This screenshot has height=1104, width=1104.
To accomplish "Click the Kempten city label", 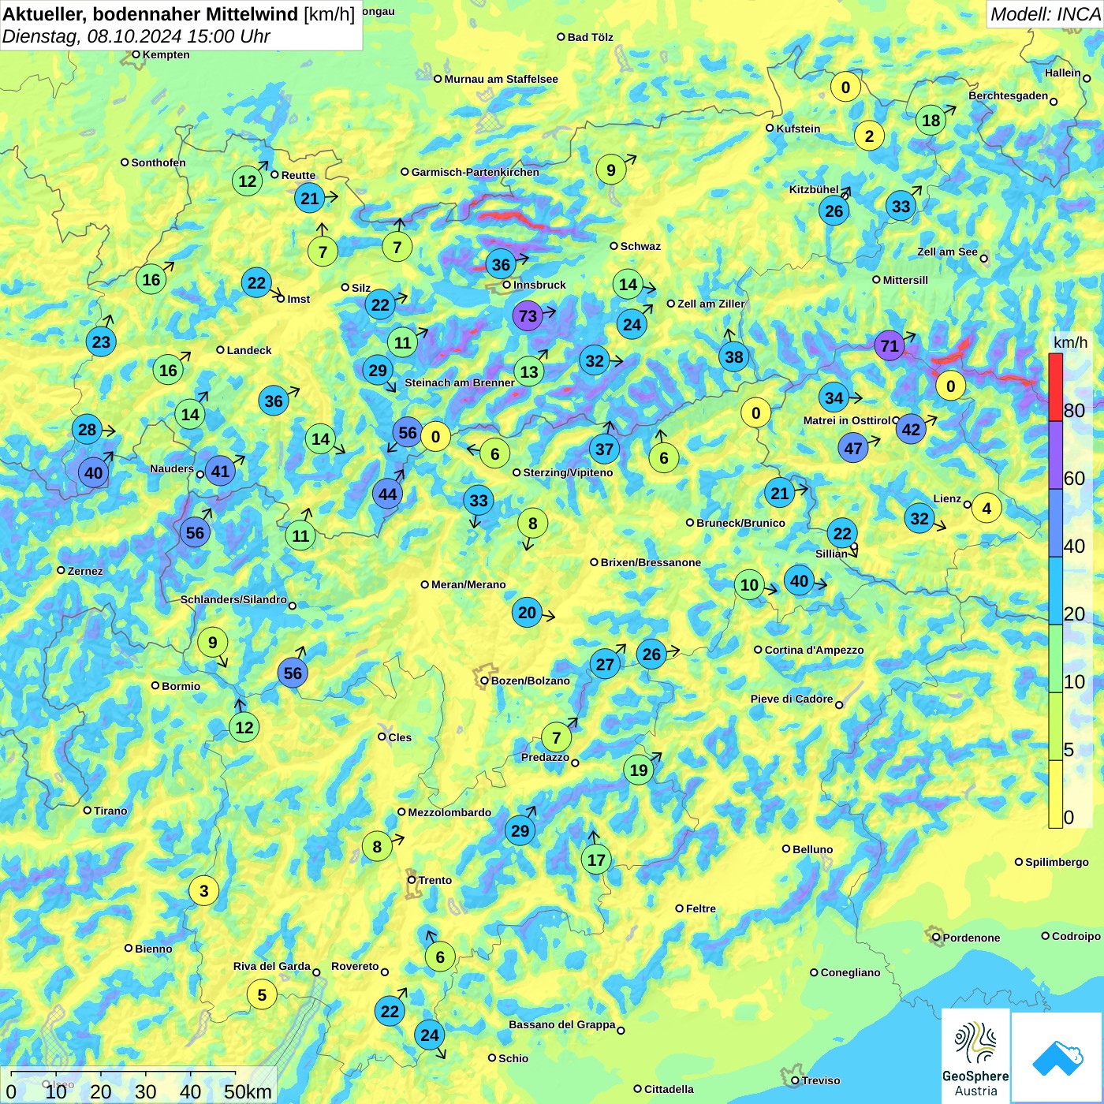I will (166, 54).
